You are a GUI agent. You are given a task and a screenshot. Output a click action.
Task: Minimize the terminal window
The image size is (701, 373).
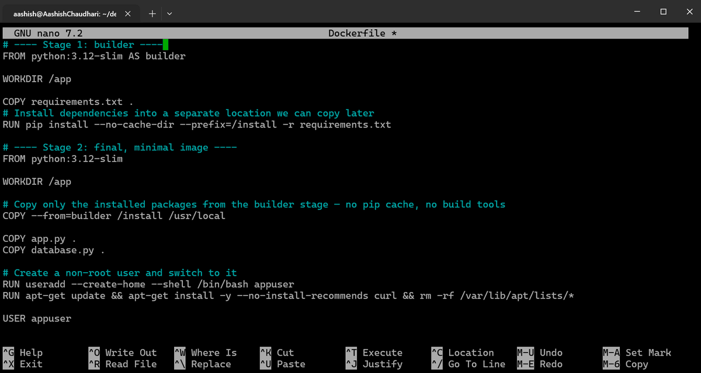[636, 12]
